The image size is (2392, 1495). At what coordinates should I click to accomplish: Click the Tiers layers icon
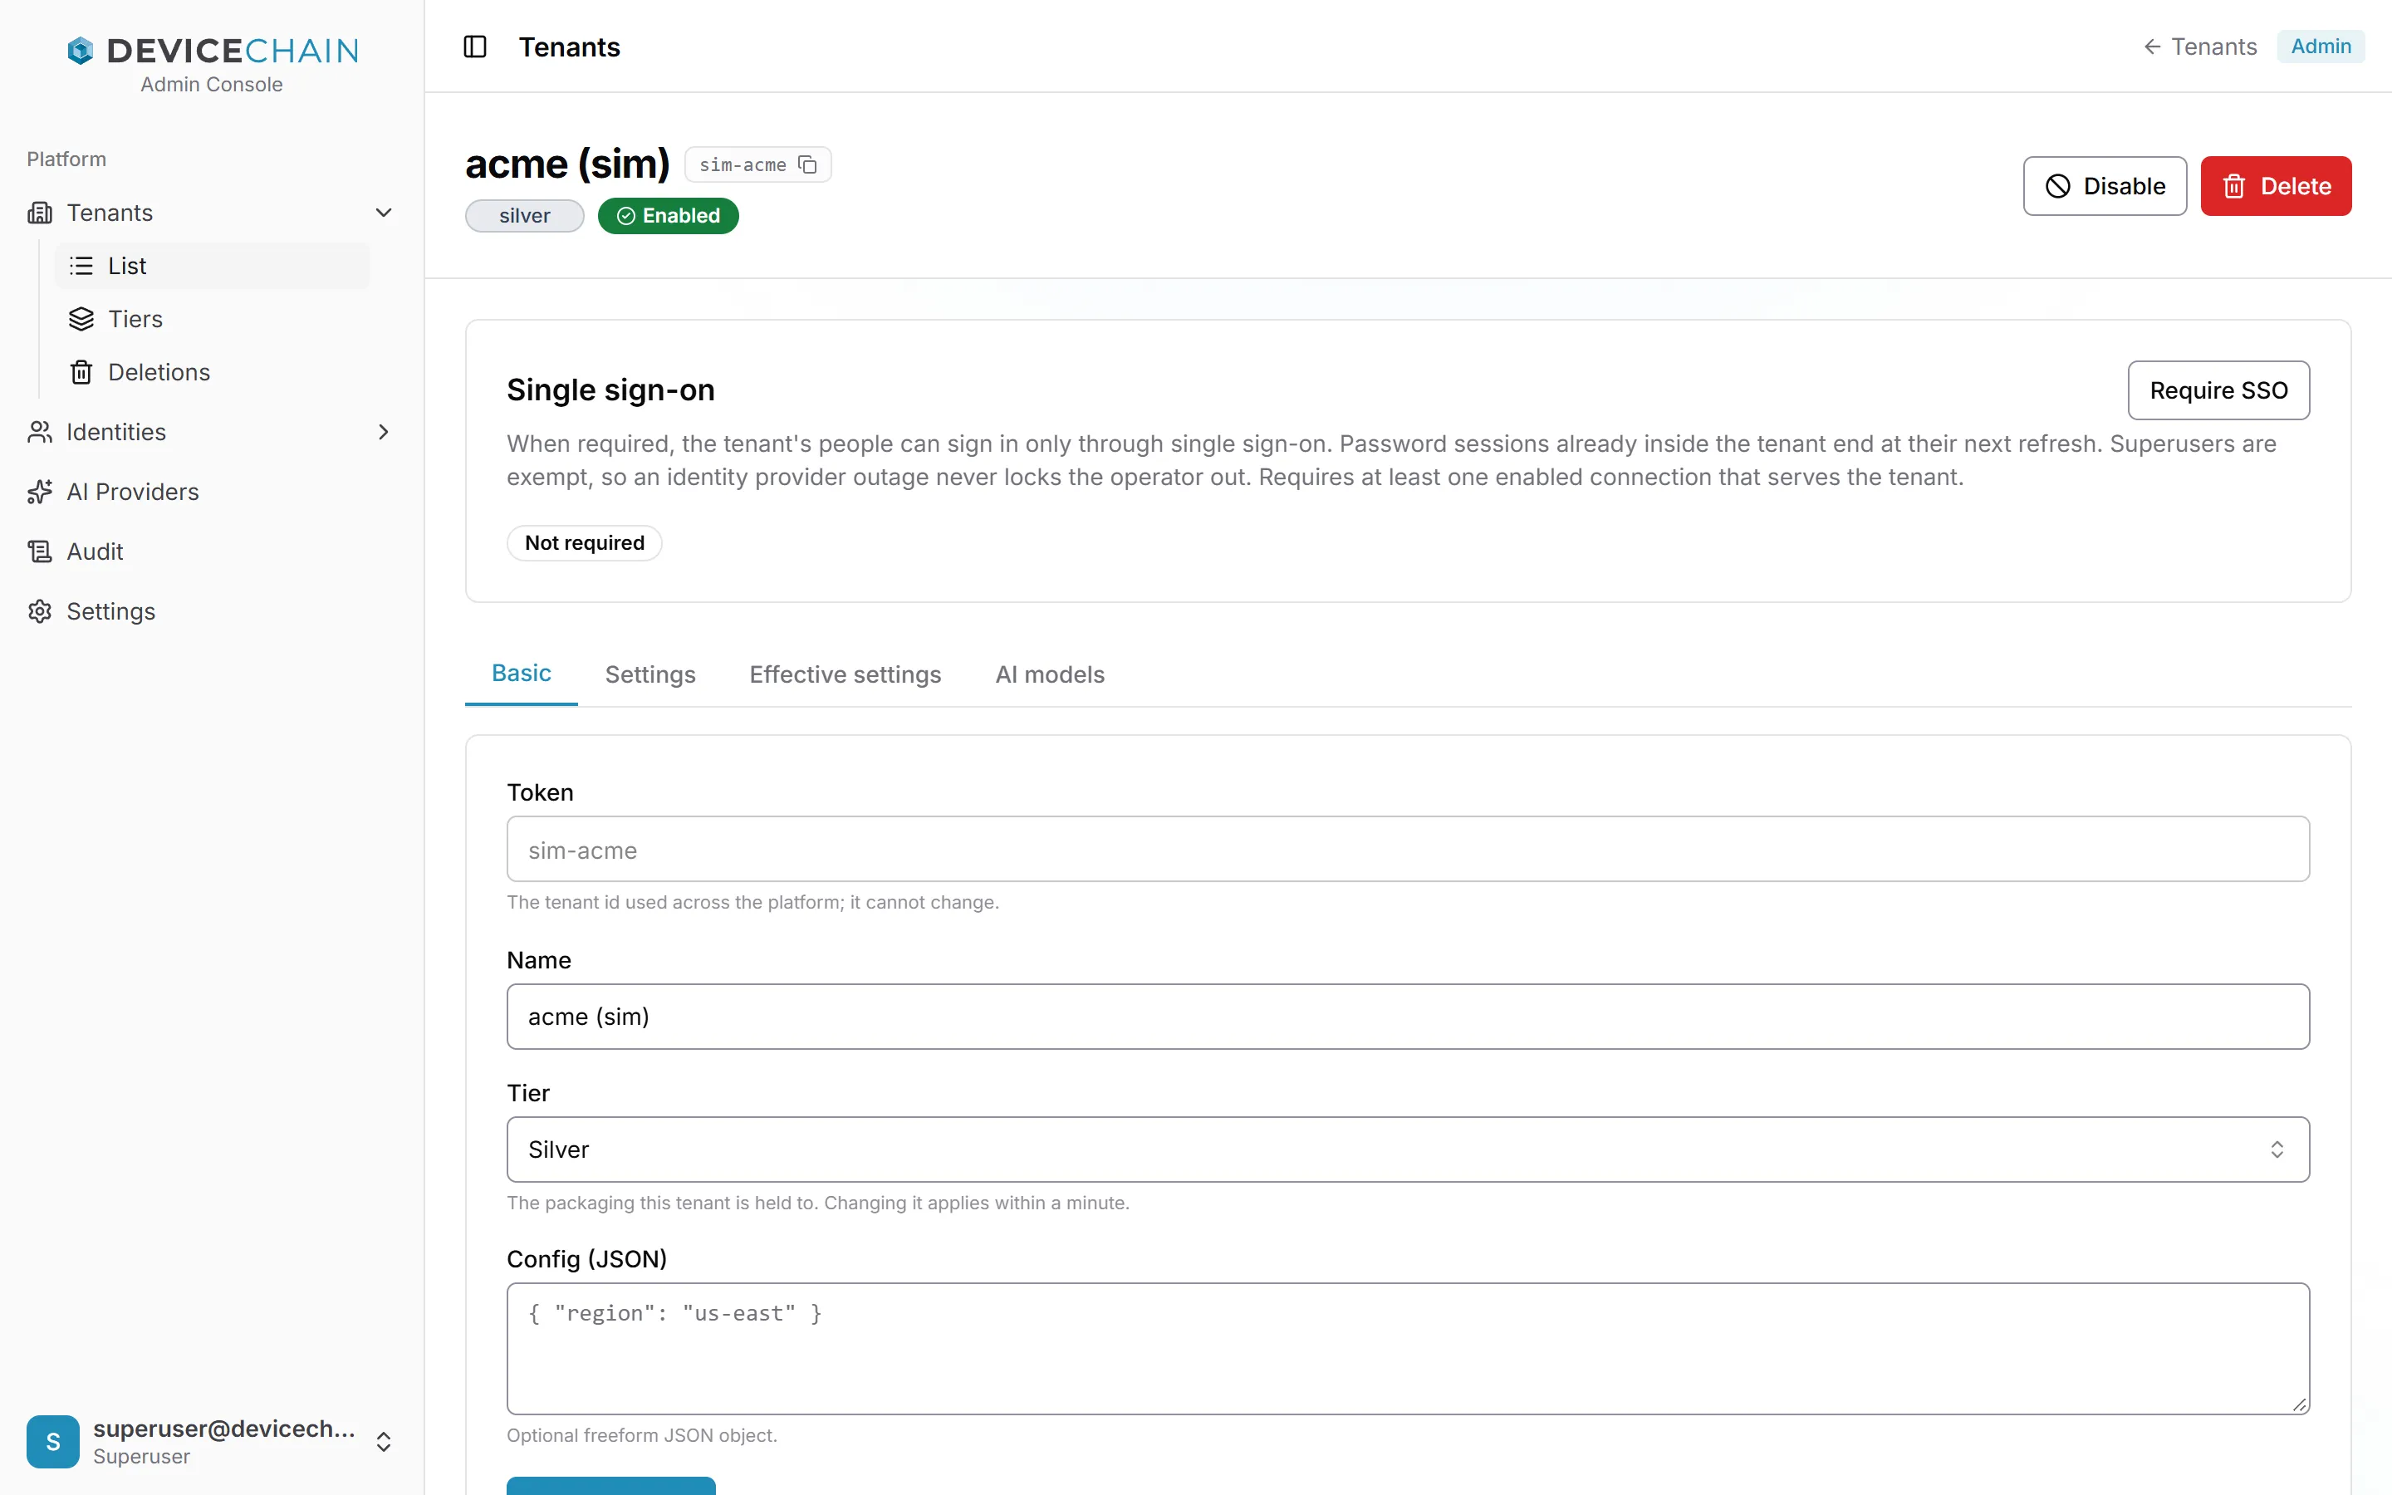coord(81,318)
